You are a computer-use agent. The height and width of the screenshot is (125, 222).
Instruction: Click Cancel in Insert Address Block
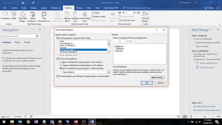[160, 83]
